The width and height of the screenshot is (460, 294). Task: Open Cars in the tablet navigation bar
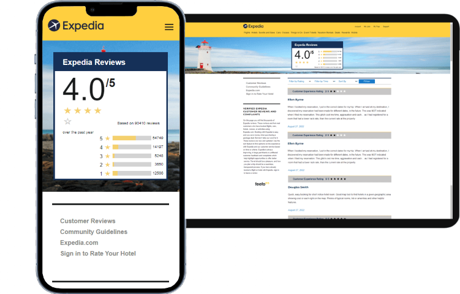(279, 32)
